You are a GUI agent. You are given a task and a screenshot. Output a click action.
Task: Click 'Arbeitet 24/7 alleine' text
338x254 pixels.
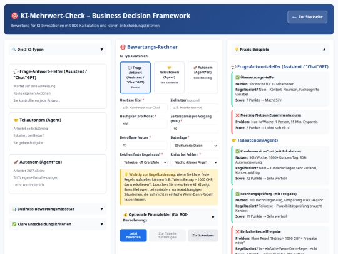click(x=29, y=171)
